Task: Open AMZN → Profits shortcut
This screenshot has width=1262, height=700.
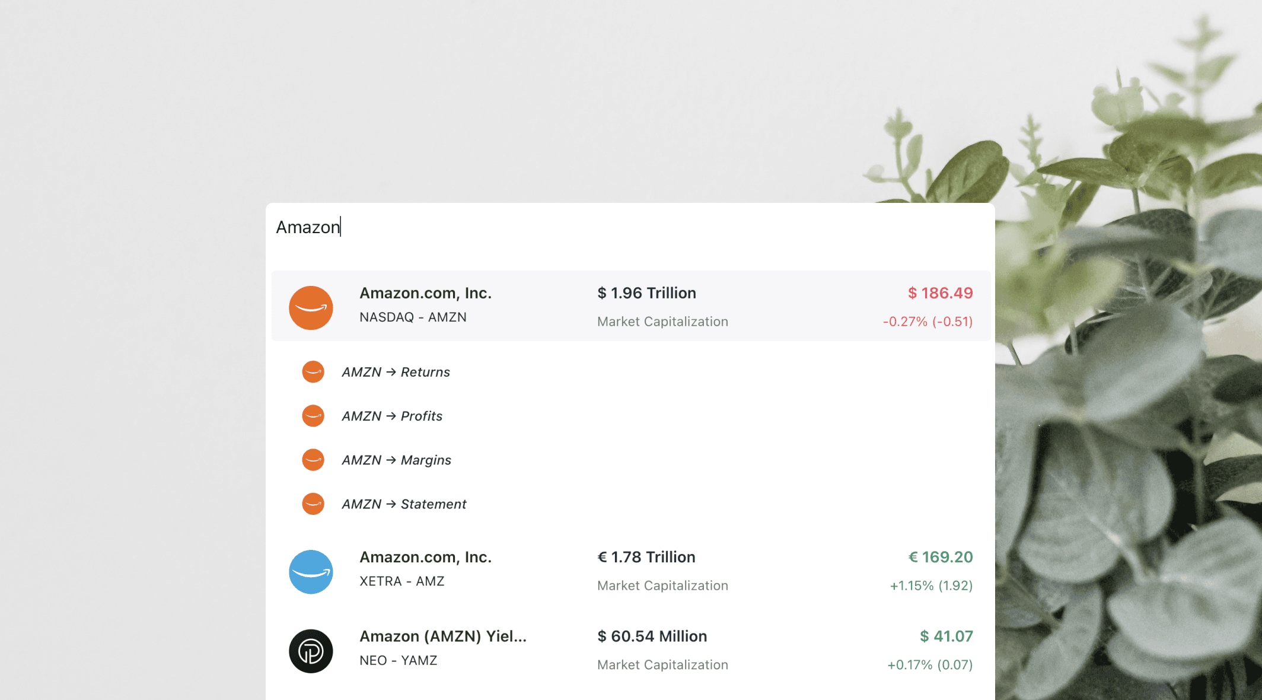Action: click(392, 416)
